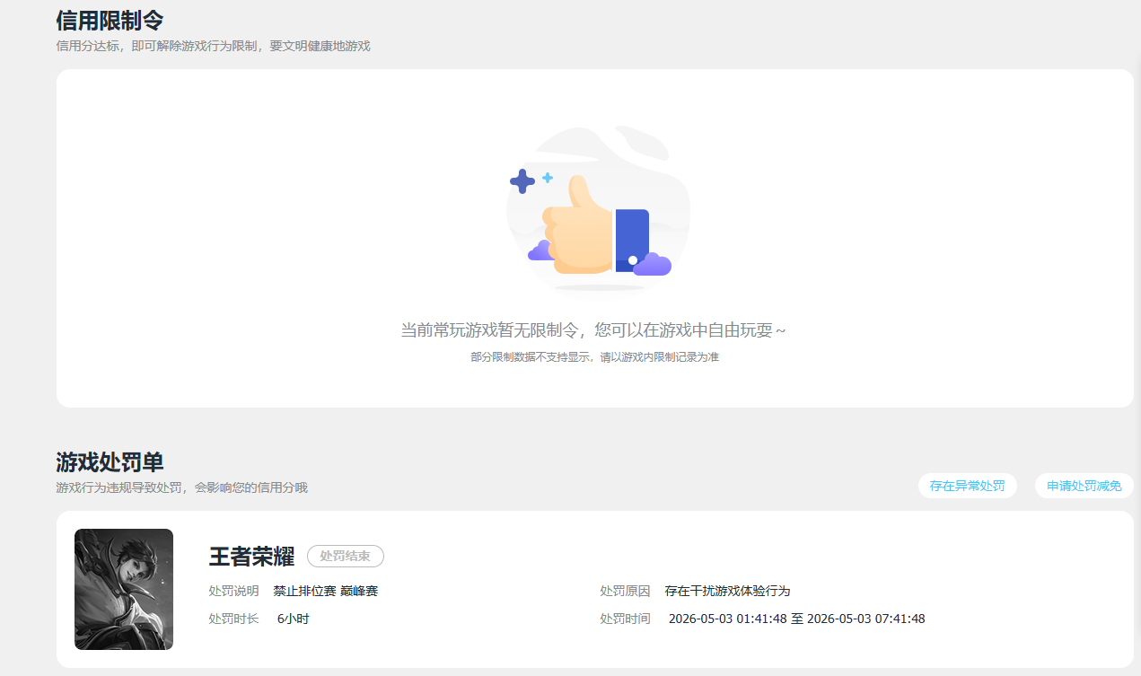Select the 6小时 duration value

[x=294, y=619]
